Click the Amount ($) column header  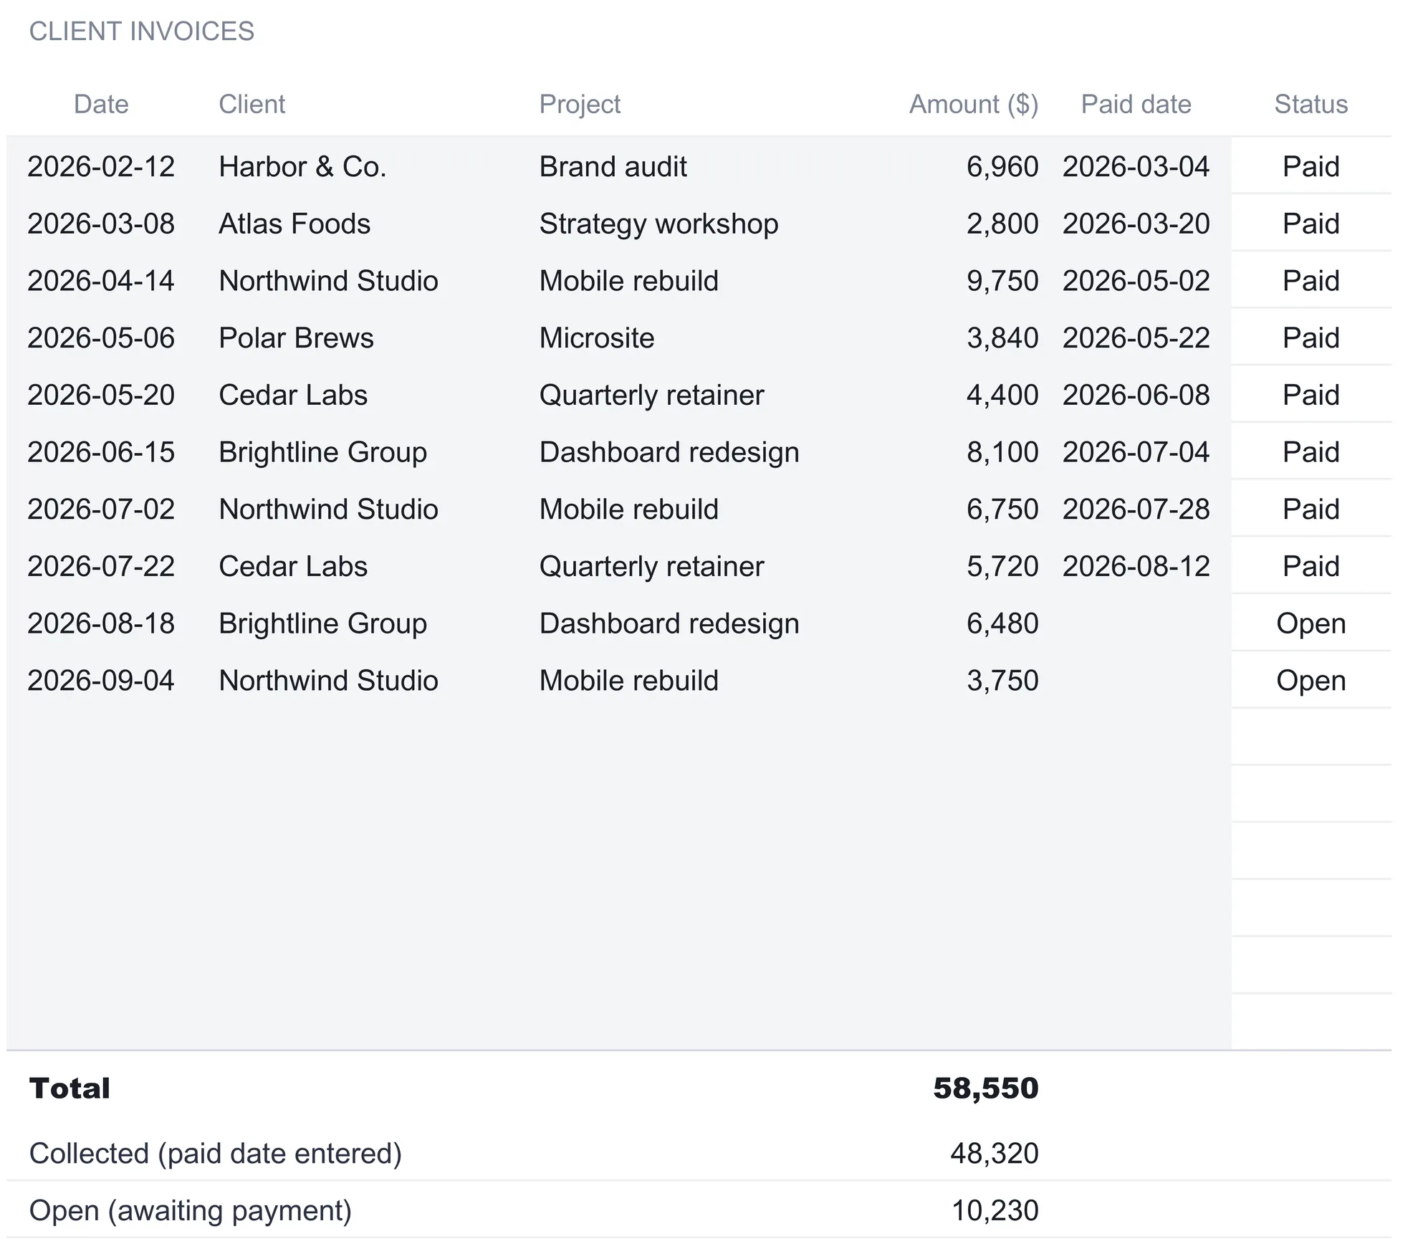click(974, 105)
